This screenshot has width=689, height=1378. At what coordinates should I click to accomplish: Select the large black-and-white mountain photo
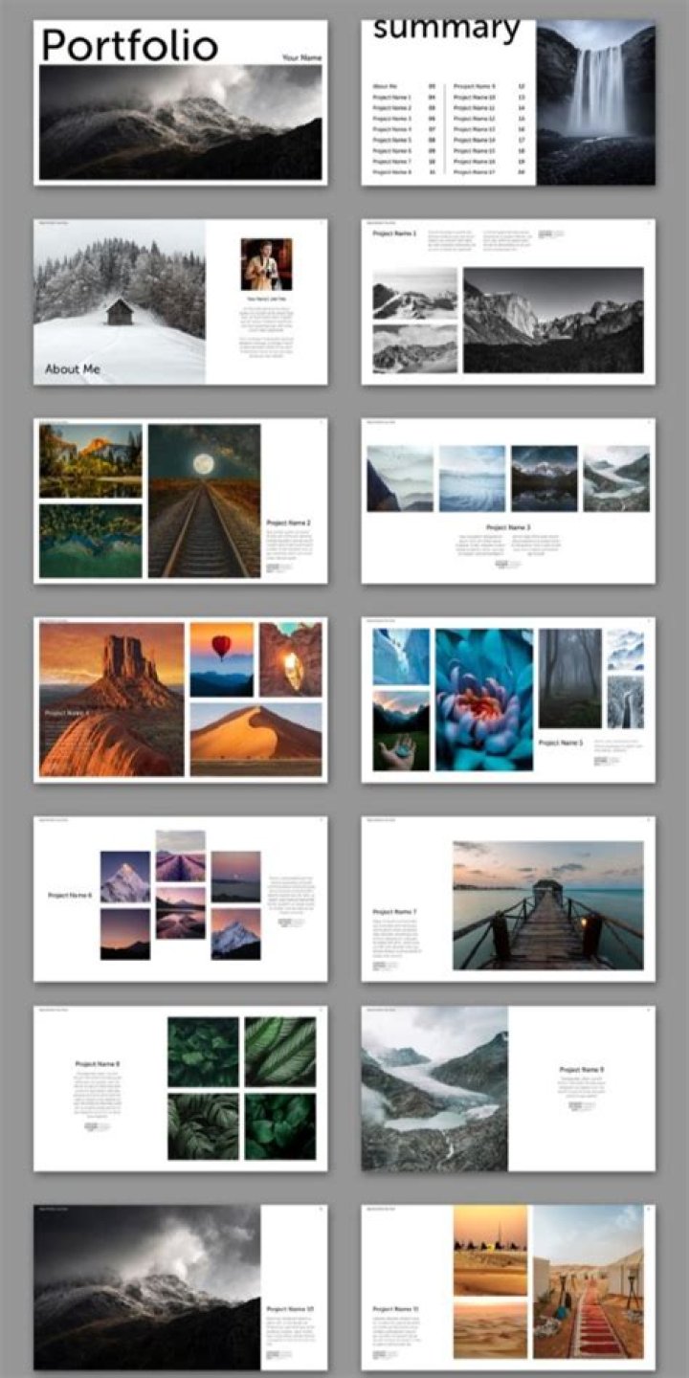553,320
